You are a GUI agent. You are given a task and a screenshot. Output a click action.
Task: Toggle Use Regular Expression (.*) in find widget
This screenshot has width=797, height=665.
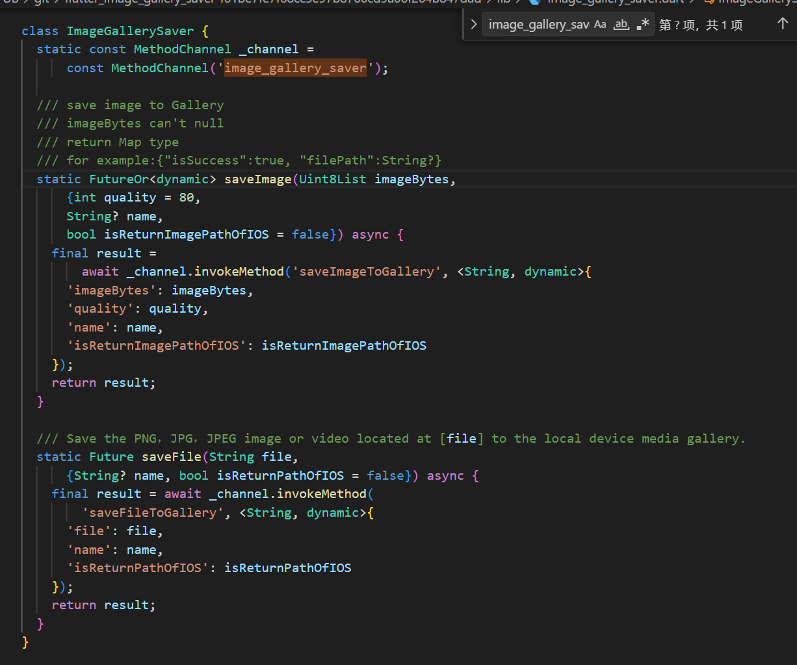click(x=642, y=25)
